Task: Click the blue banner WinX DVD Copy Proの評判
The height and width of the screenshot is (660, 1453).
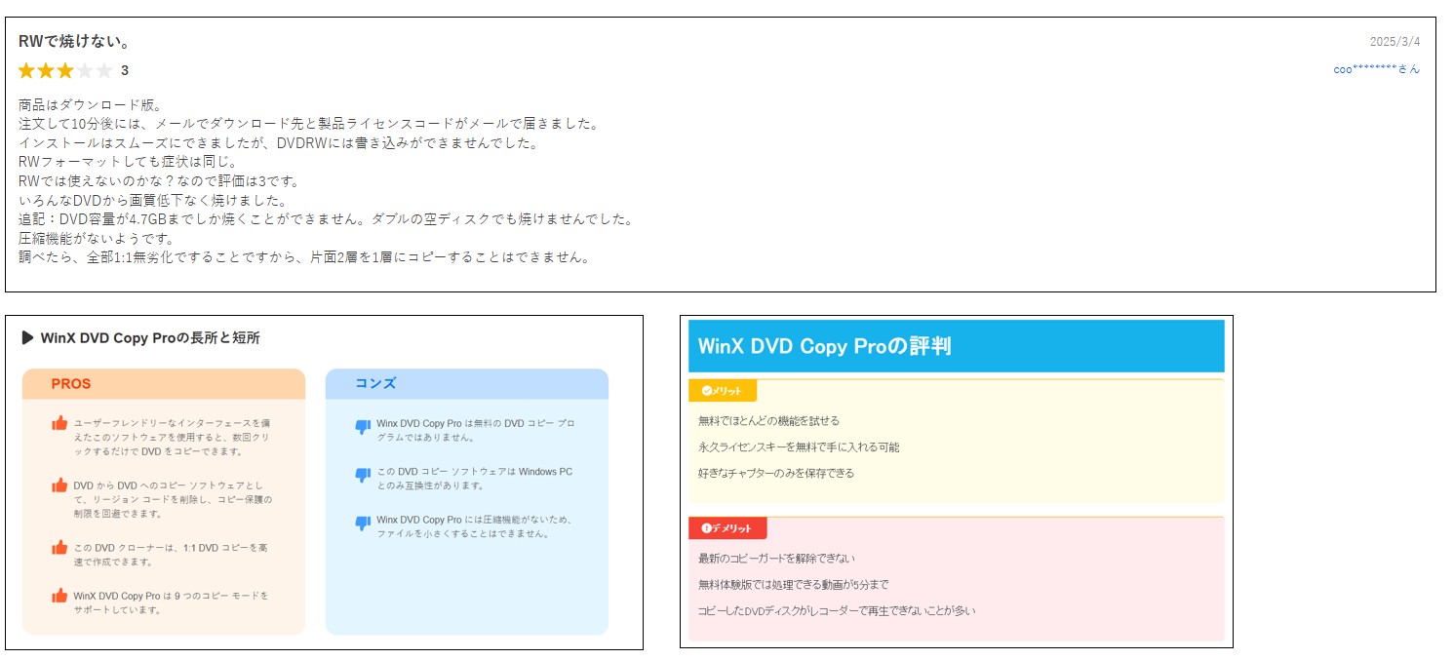Action: (x=957, y=346)
